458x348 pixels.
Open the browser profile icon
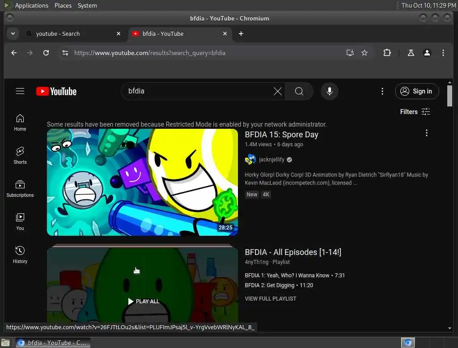427,53
